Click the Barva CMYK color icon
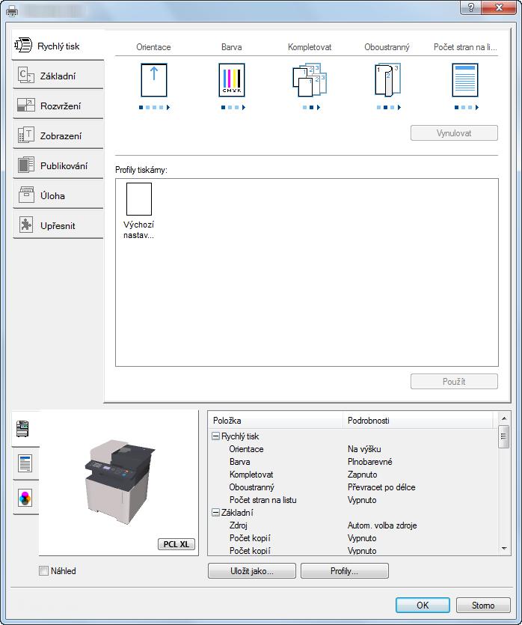The height and width of the screenshot is (625, 522). [x=232, y=80]
